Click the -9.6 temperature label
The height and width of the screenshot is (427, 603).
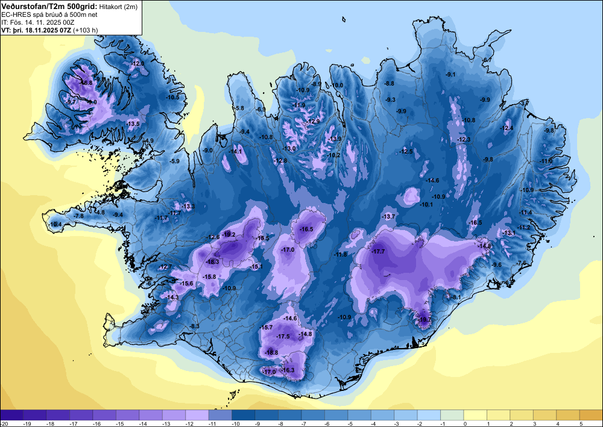[497, 264]
